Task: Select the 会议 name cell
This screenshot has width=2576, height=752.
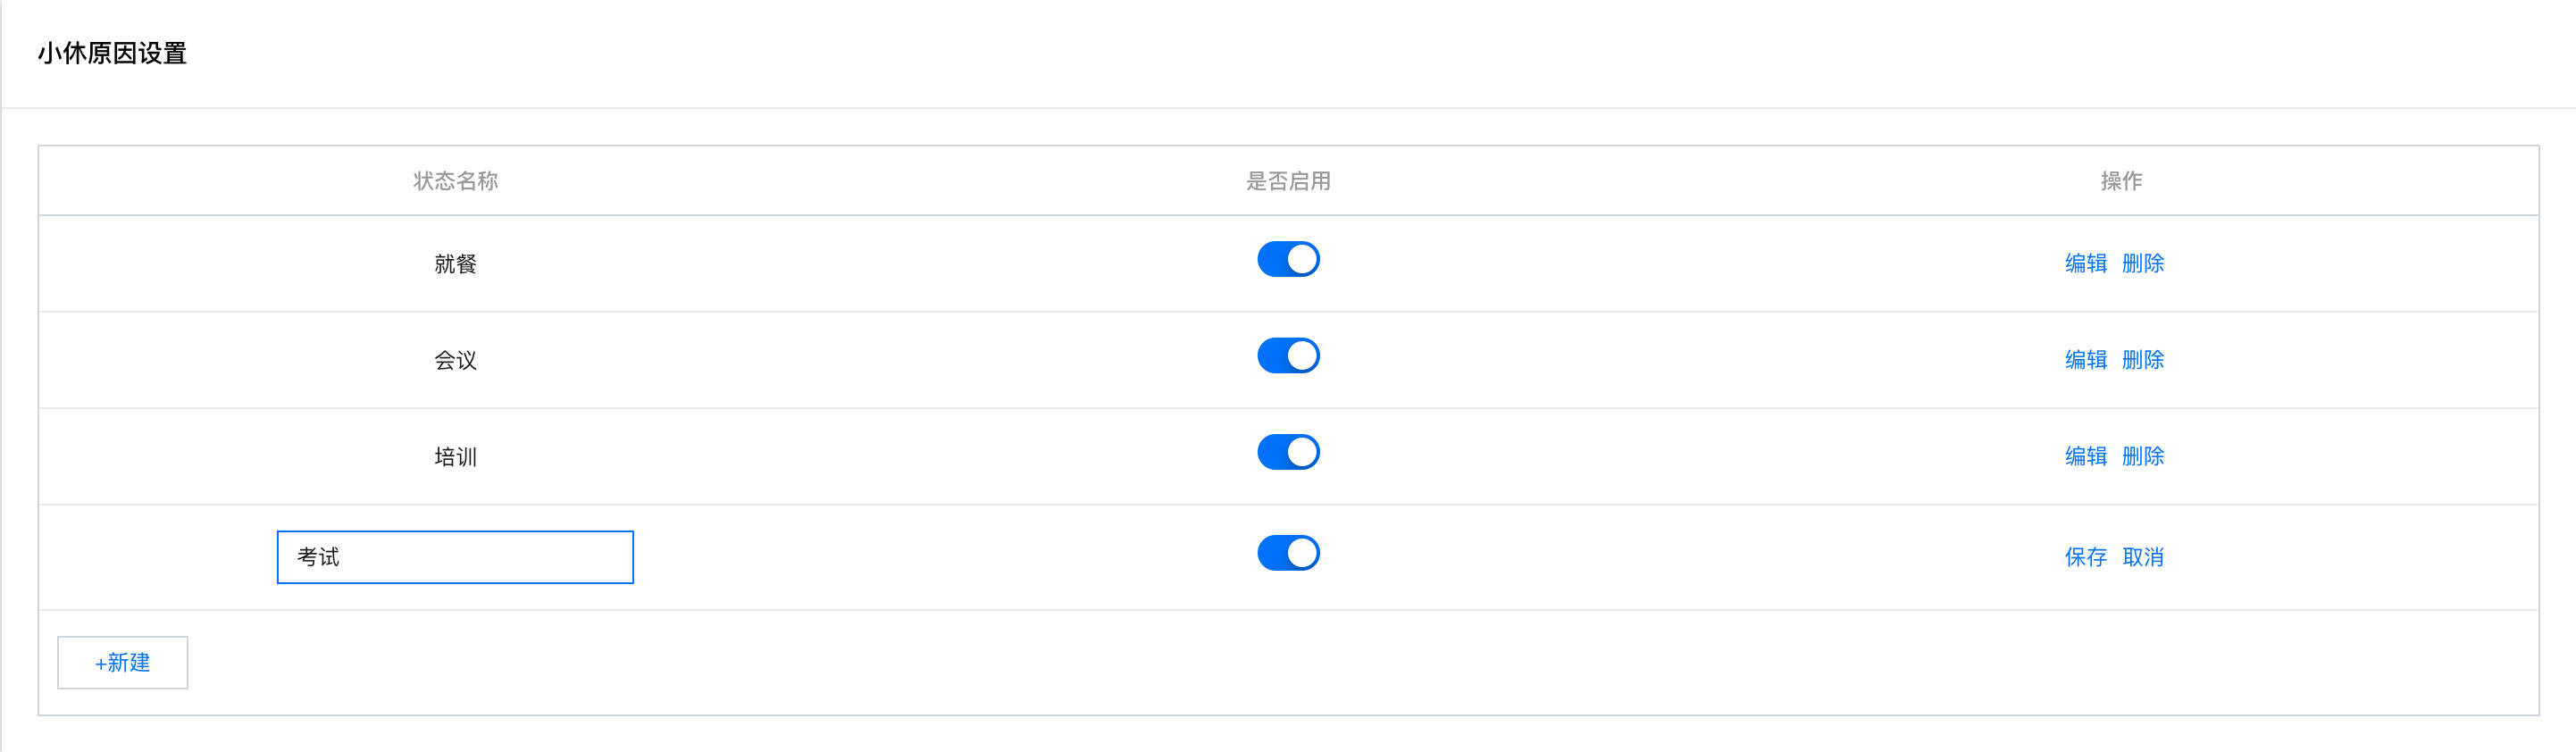Action: point(455,360)
